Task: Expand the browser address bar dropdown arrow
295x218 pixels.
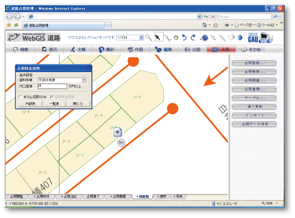Action: 199,16
